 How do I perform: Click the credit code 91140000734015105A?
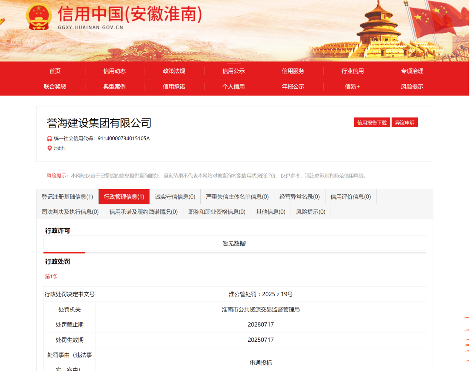point(124,139)
